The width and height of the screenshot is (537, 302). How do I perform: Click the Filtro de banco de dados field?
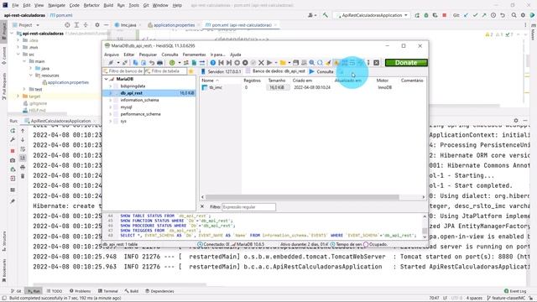(x=123, y=71)
